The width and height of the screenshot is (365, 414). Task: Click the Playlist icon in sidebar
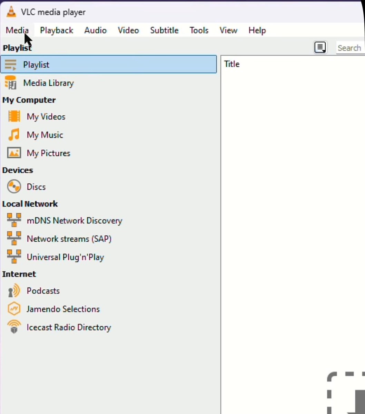click(11, 65)
